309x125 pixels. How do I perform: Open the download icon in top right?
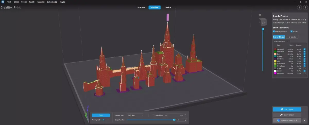299,7
